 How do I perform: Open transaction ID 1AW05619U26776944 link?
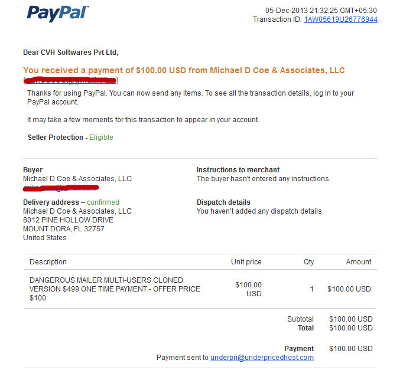pos(340,19)
